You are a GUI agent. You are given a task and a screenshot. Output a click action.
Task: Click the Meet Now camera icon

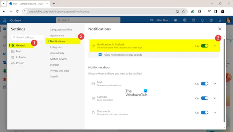pyautogui.click(x=151, y=20)
